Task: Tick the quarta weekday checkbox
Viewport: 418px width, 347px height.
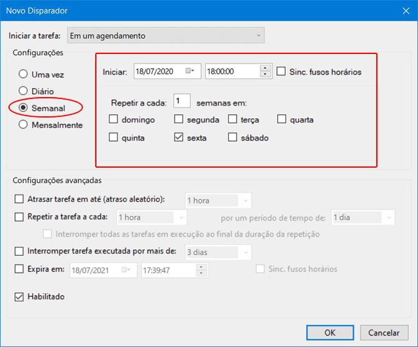Action: (x=282, y=120)
